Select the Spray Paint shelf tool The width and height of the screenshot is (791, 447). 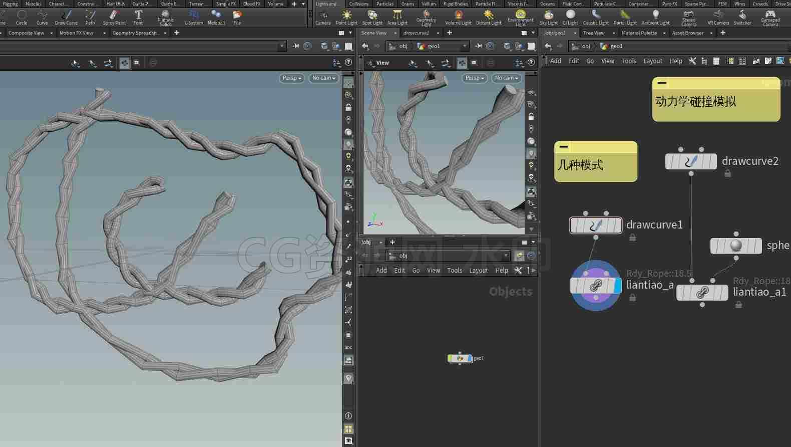click(x=114, y=18)
